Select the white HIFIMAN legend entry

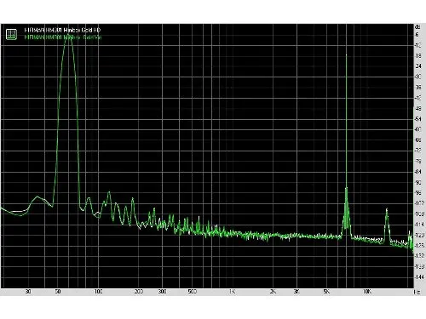(x=62, y=30)
